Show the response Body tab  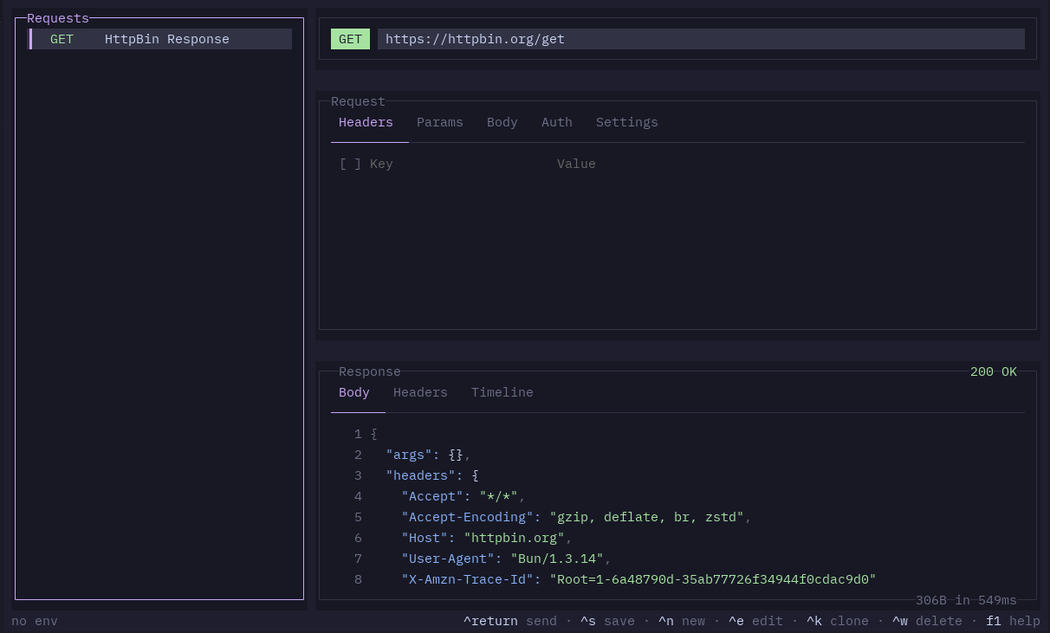[354, 392]
